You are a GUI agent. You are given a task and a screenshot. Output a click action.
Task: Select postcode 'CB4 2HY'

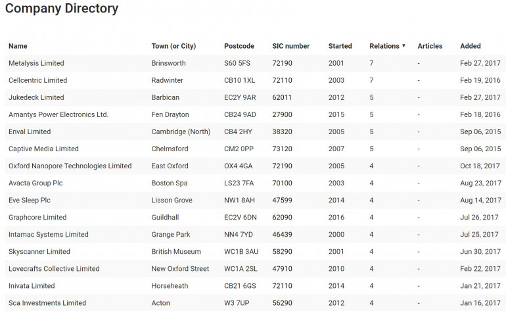[238, 132]
